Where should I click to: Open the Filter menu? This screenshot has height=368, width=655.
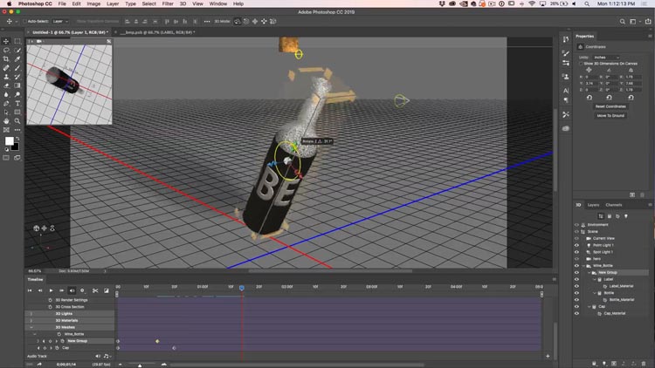point(167,3)
